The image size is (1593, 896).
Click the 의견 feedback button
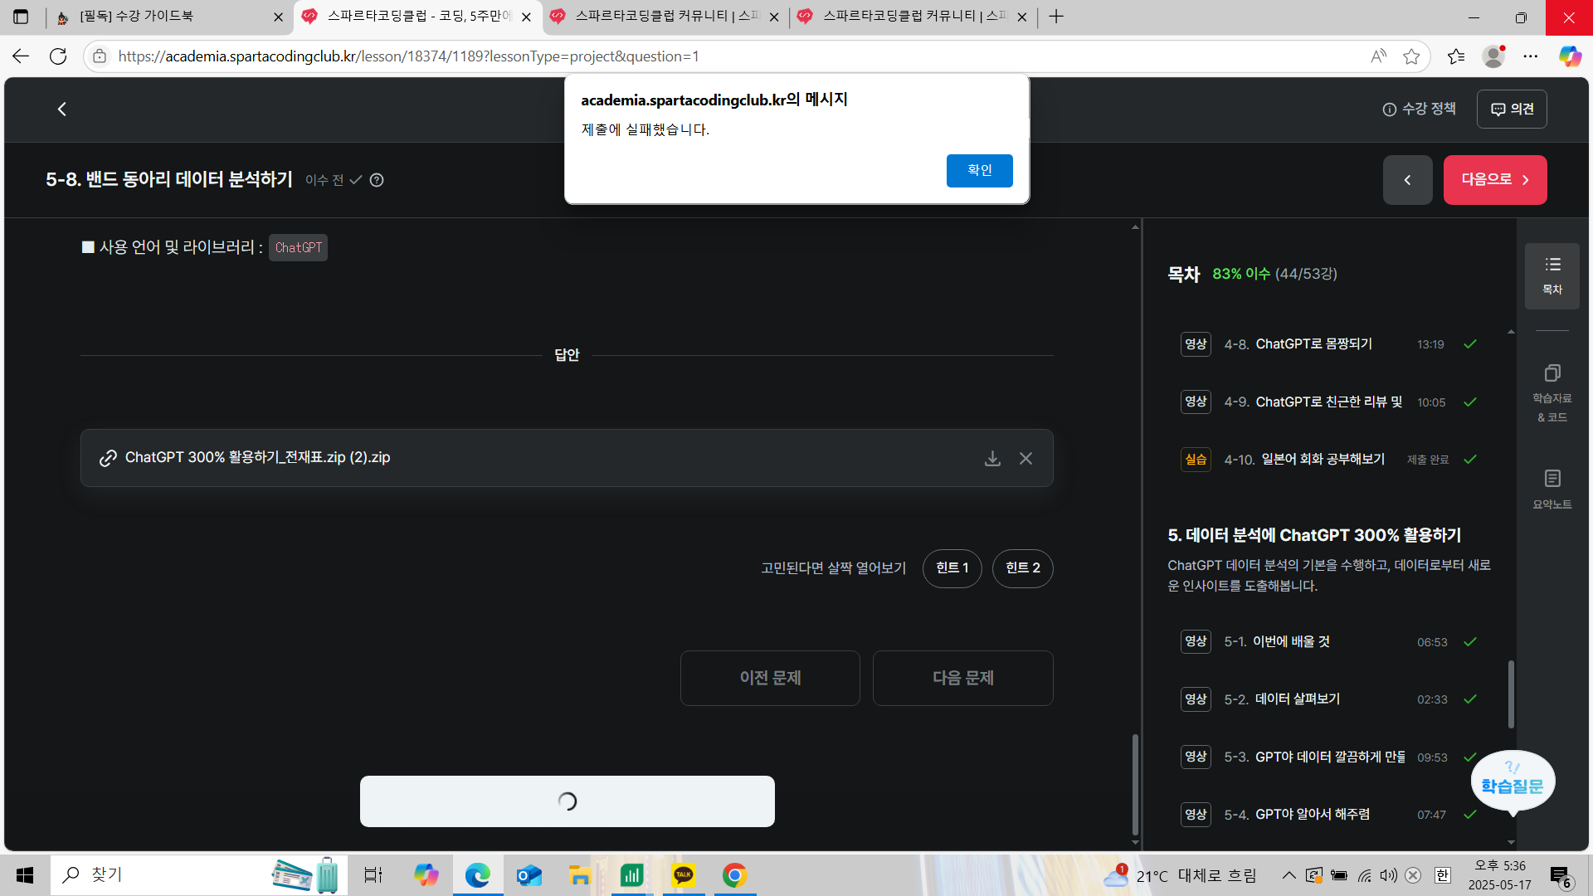[1512, 109]
